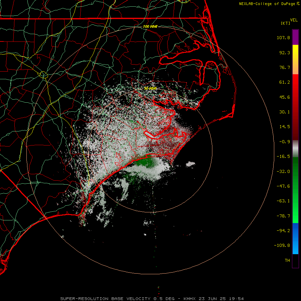301x301 pixels.
Task: Click the SUPER-RESOLUTION BASE VELOCITY caption at the bottom
Action: tap(152, 299)
